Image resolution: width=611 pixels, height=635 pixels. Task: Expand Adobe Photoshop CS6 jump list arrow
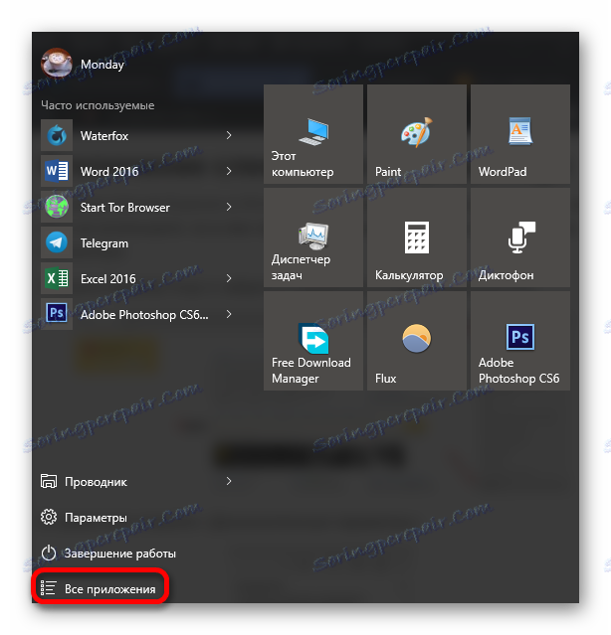tap(229, 314)
